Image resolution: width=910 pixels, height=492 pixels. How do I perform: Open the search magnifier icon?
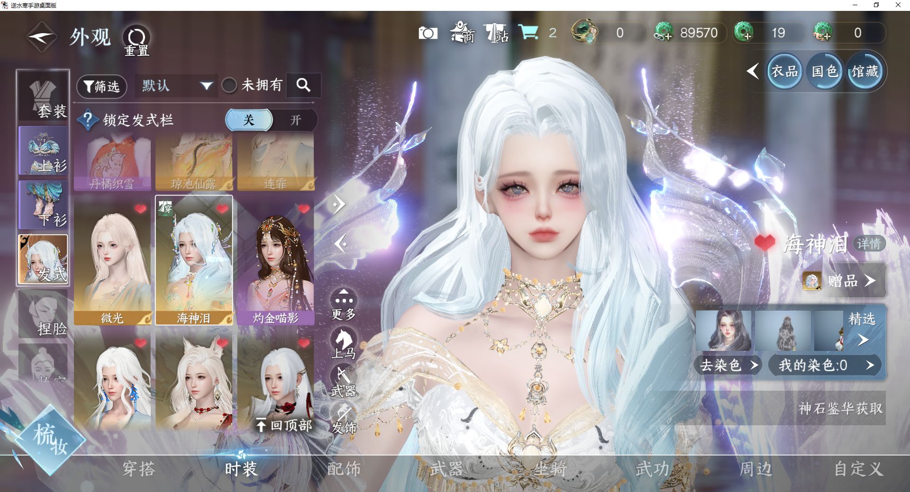point(303,85)
